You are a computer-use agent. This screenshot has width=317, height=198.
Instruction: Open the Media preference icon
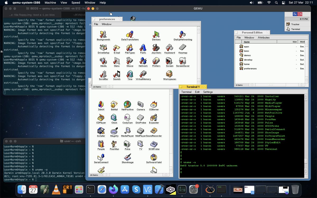(x=103, y=61)
